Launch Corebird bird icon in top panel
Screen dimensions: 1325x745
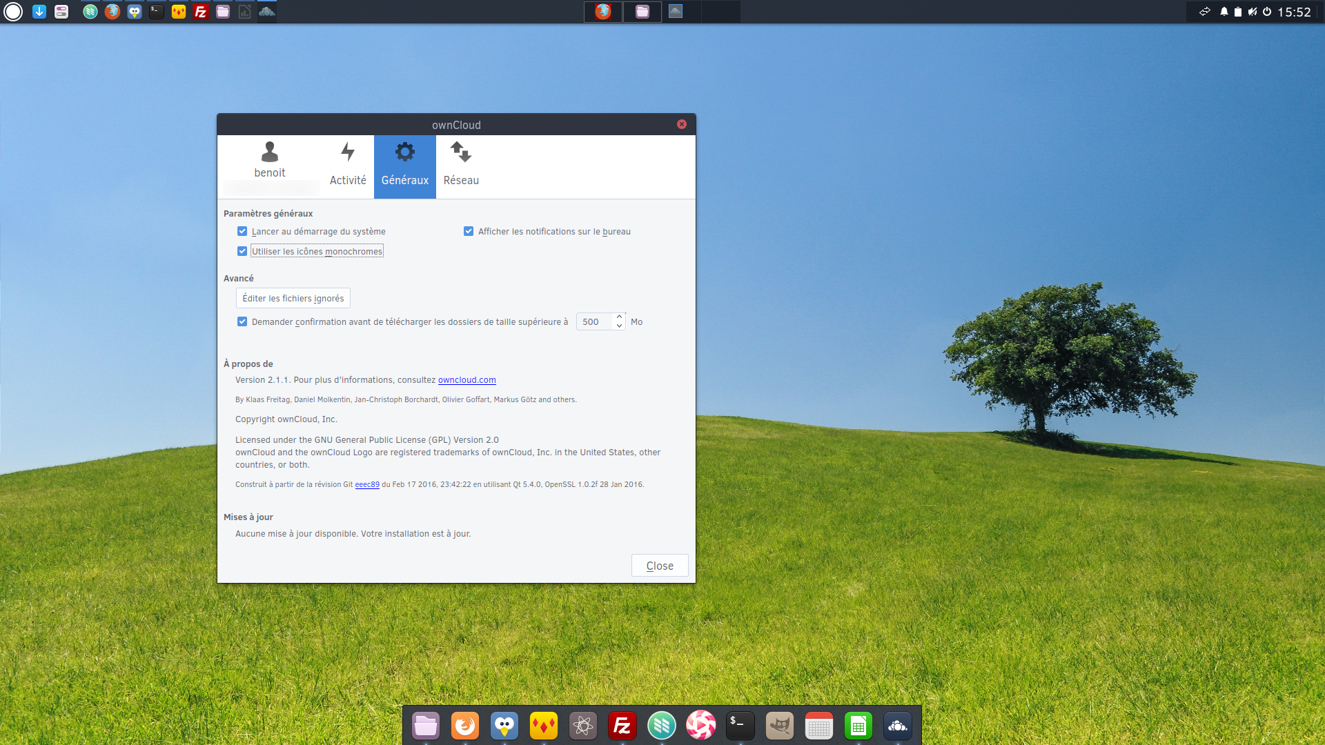[135, 12]
